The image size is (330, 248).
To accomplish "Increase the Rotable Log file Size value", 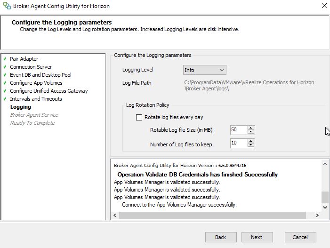I will (x=250, y=128).
